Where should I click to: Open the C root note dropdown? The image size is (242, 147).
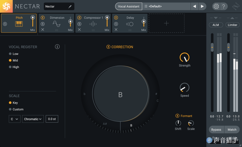[15, 119]
